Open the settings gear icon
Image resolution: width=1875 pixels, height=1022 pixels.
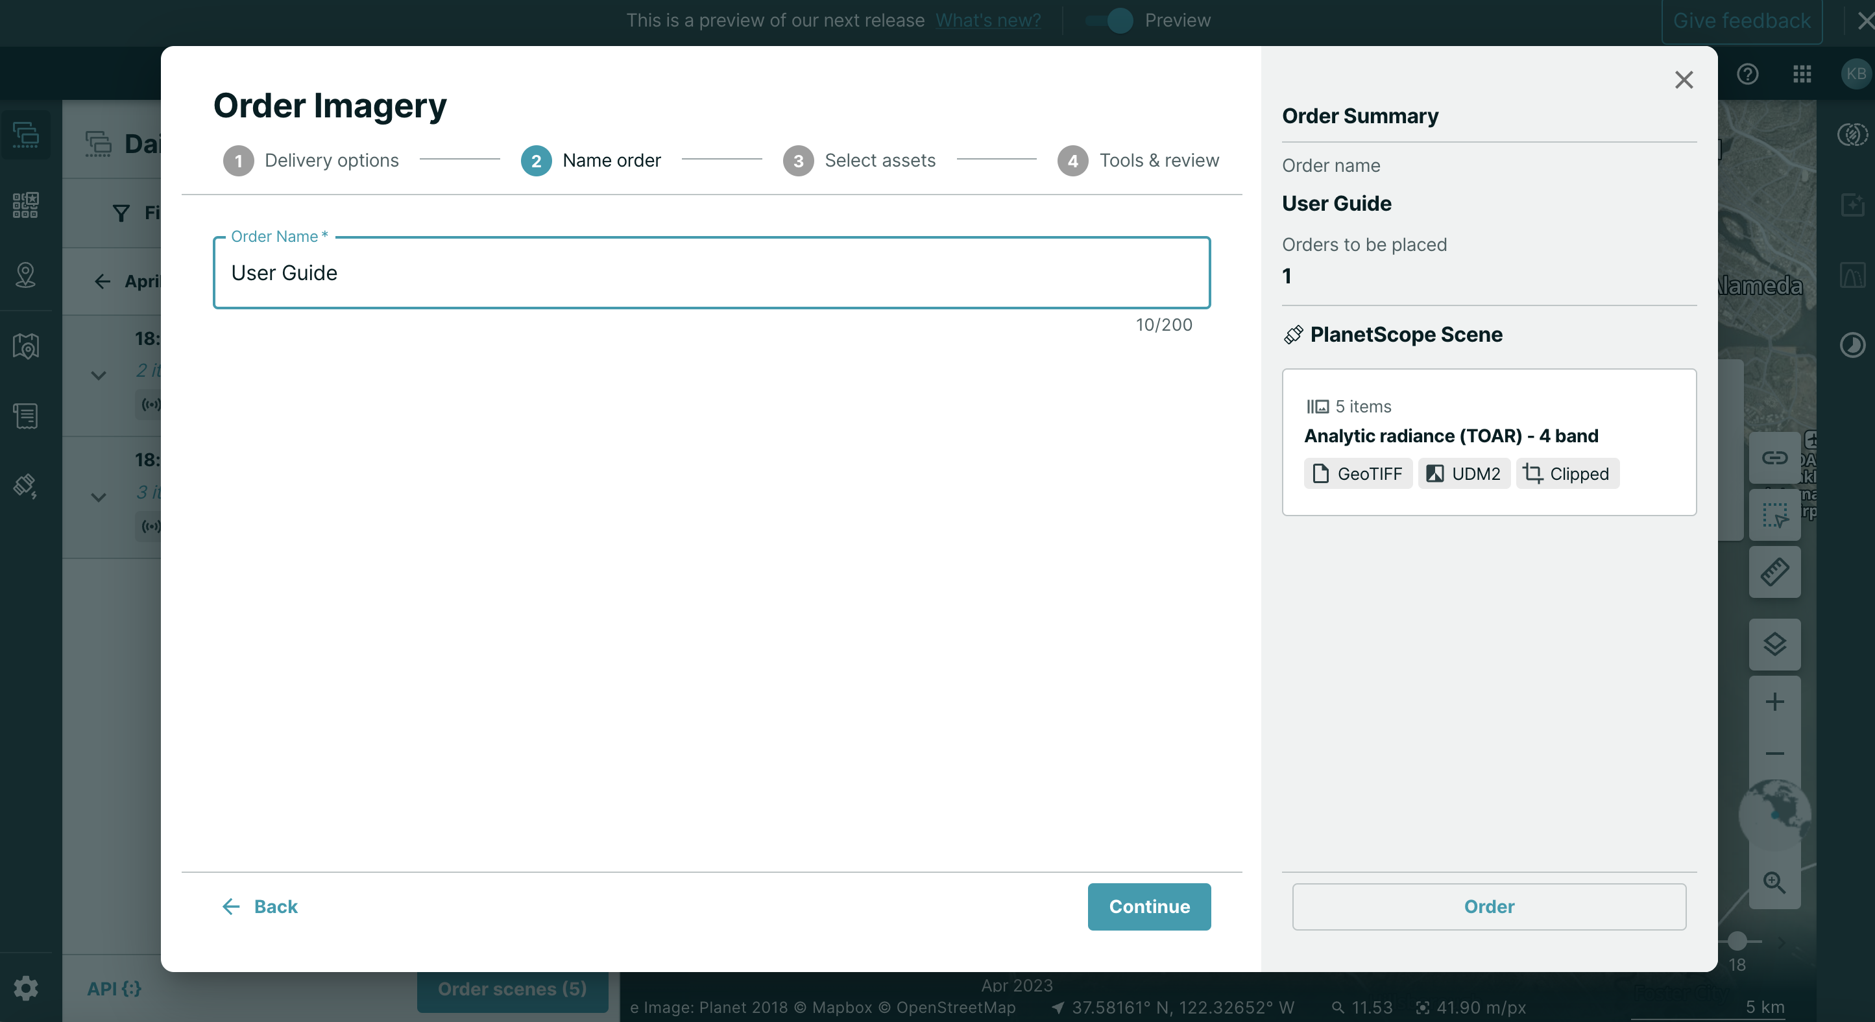pyautogui.click(x=25, y=988)
